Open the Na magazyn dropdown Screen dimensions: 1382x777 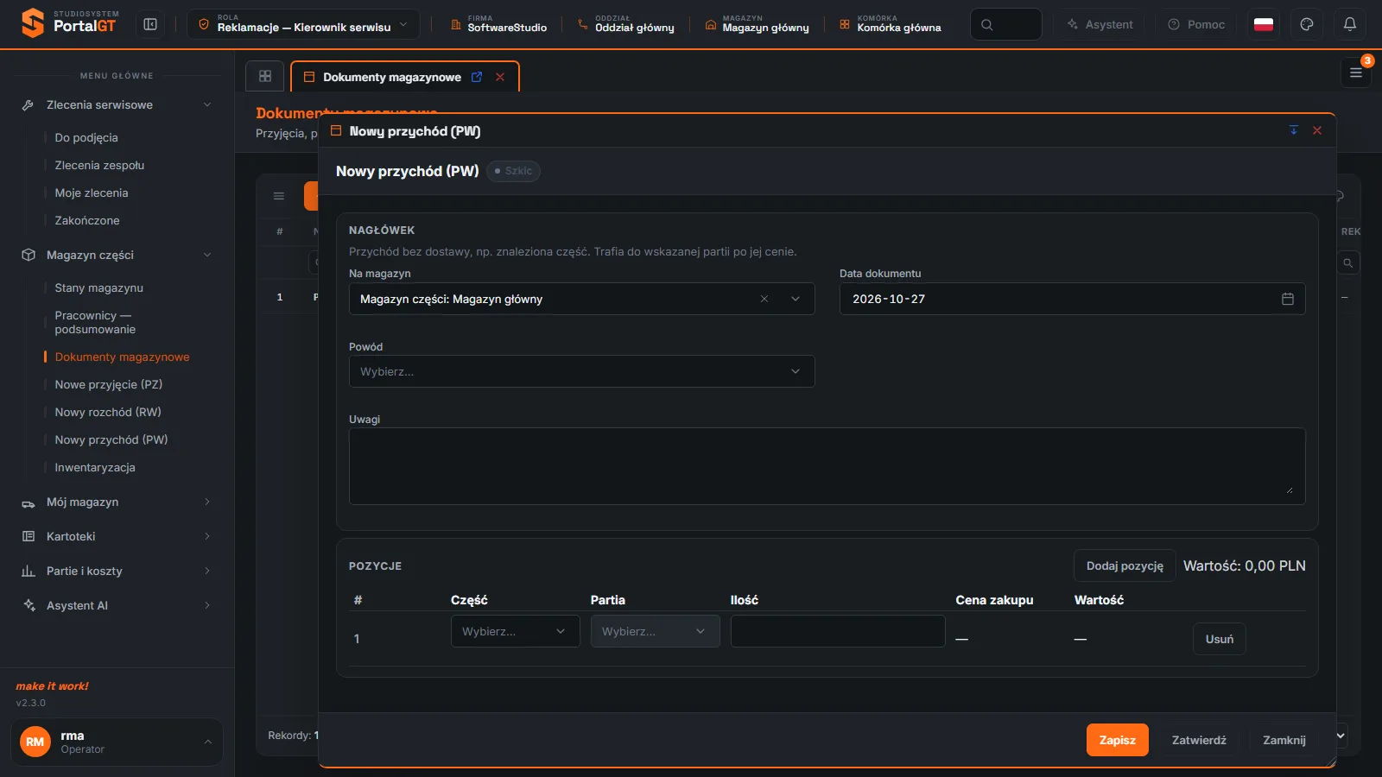click(x=796, y=299)
